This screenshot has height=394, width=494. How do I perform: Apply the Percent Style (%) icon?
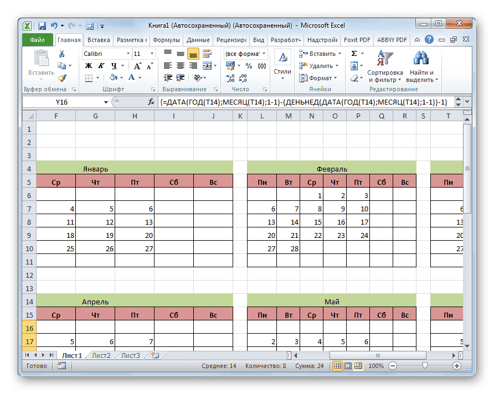[x=248, y=66]
